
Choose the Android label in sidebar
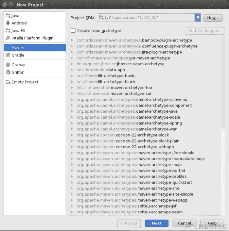tap(19, 23)
